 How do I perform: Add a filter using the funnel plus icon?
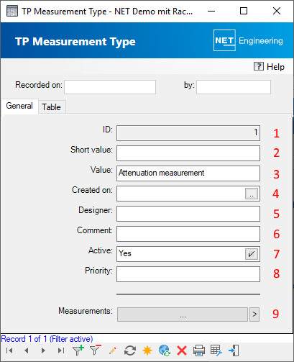(78, 350)
